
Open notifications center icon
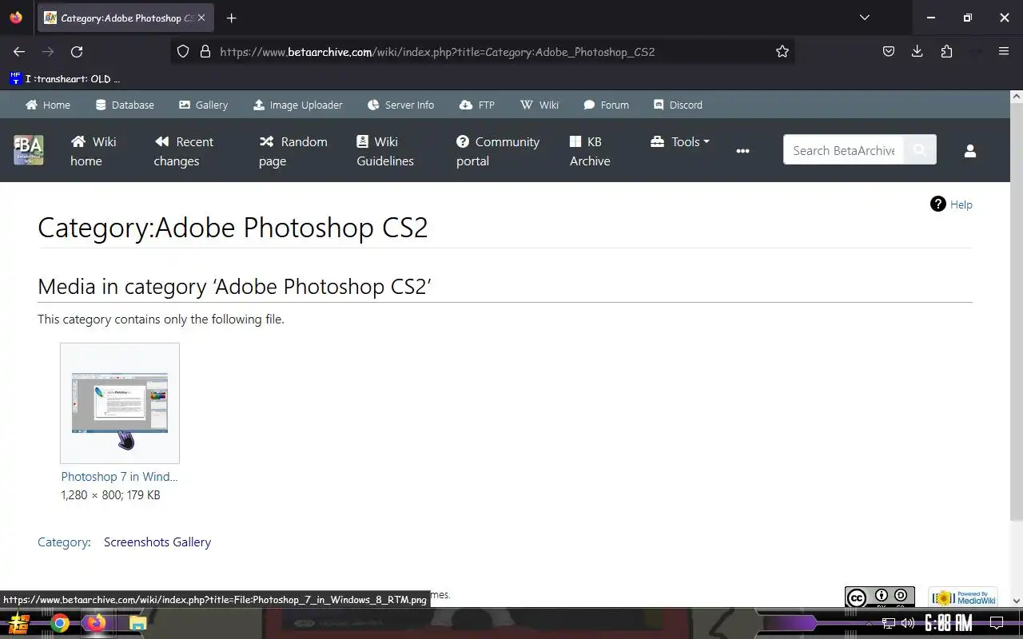coord(997,623)
